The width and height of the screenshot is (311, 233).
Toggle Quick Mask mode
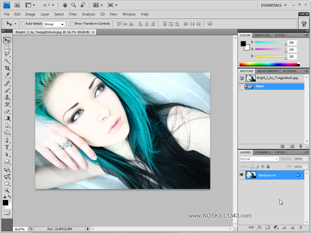[x=7, y=213]
